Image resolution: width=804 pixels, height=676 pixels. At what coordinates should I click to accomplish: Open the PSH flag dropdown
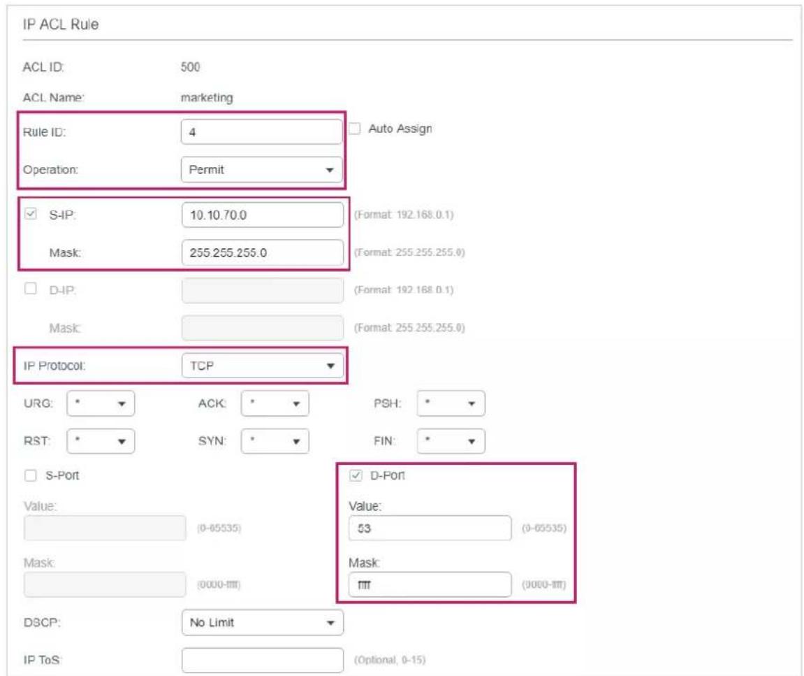451,403
